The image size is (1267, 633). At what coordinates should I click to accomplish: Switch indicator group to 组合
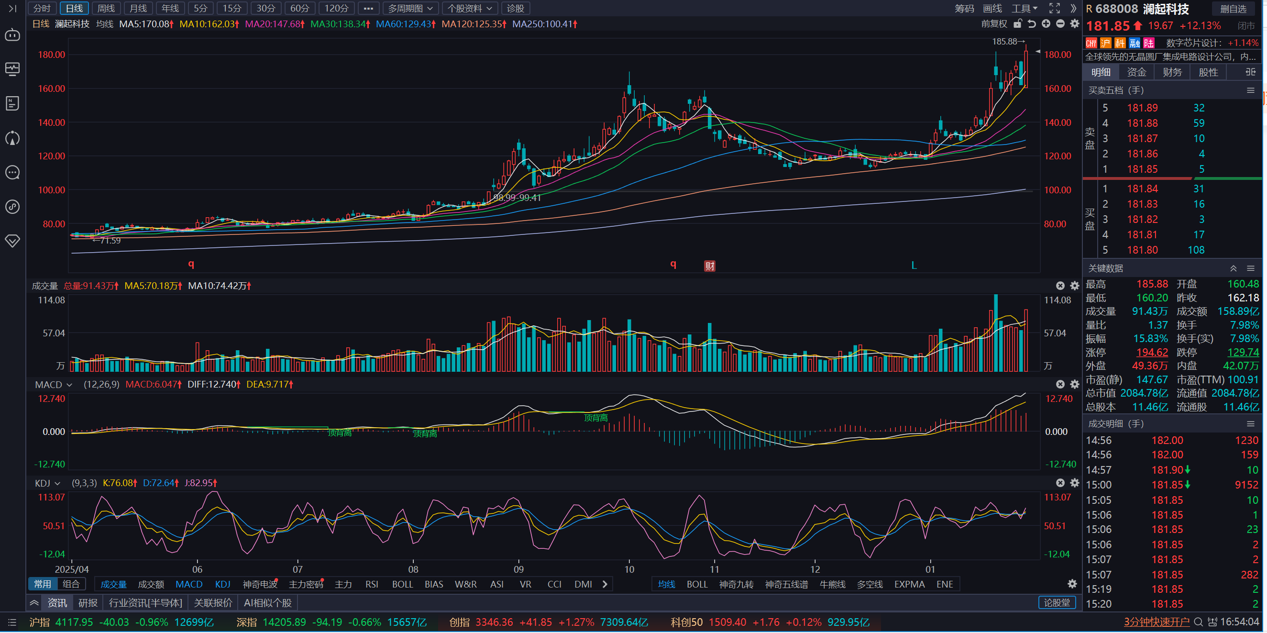coord(71,585)
